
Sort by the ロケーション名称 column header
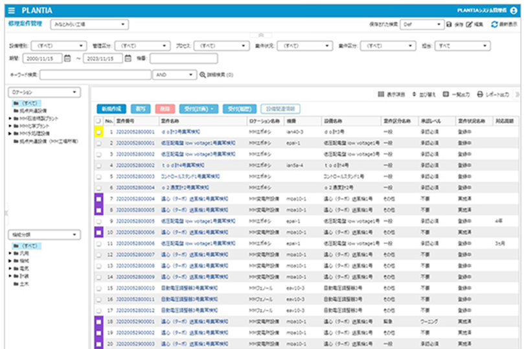point(264,121)
